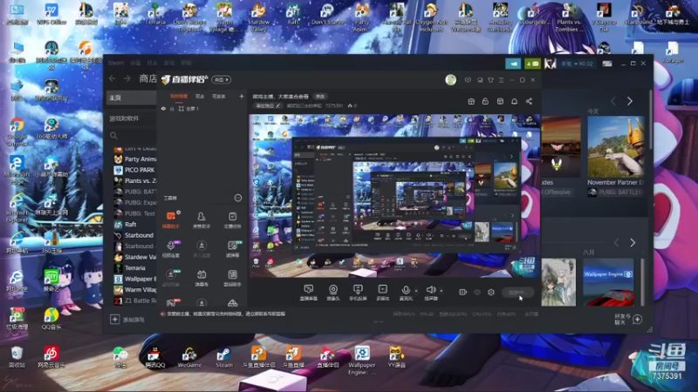The width and height of the screenshot is (698, 392).
Task: Open the t-shirt skin icon in title bar
Action: 490,80
